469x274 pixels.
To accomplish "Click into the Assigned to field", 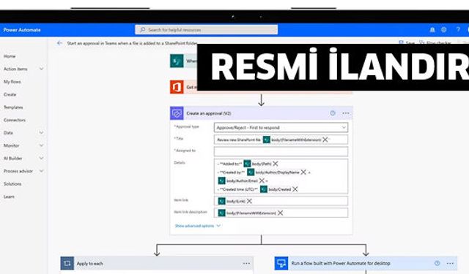I will click(281, 151).
